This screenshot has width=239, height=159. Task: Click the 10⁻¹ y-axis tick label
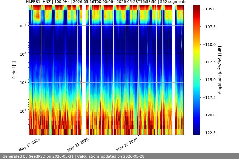pos(22,26)
